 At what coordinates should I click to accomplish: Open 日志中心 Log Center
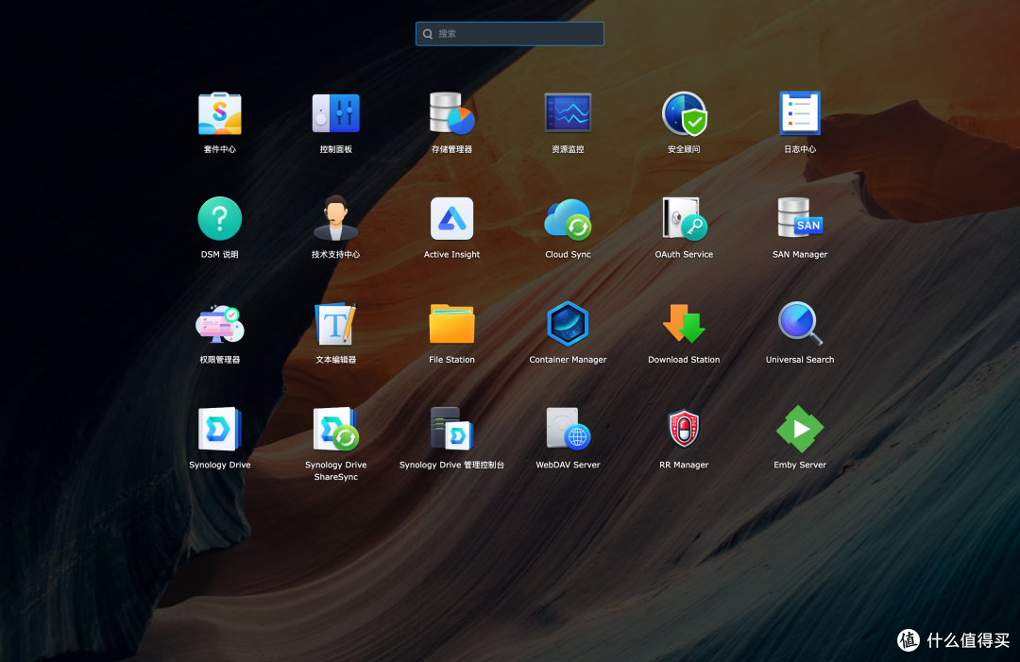(800, 114)
